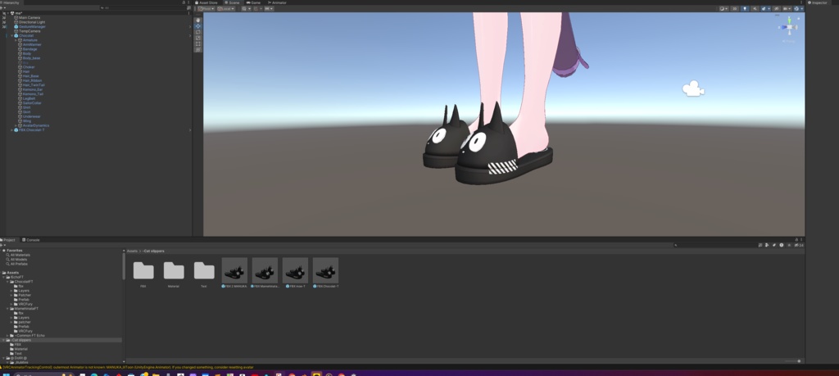Select Main Camera in Hierarchy

click(x=29, y=18)
